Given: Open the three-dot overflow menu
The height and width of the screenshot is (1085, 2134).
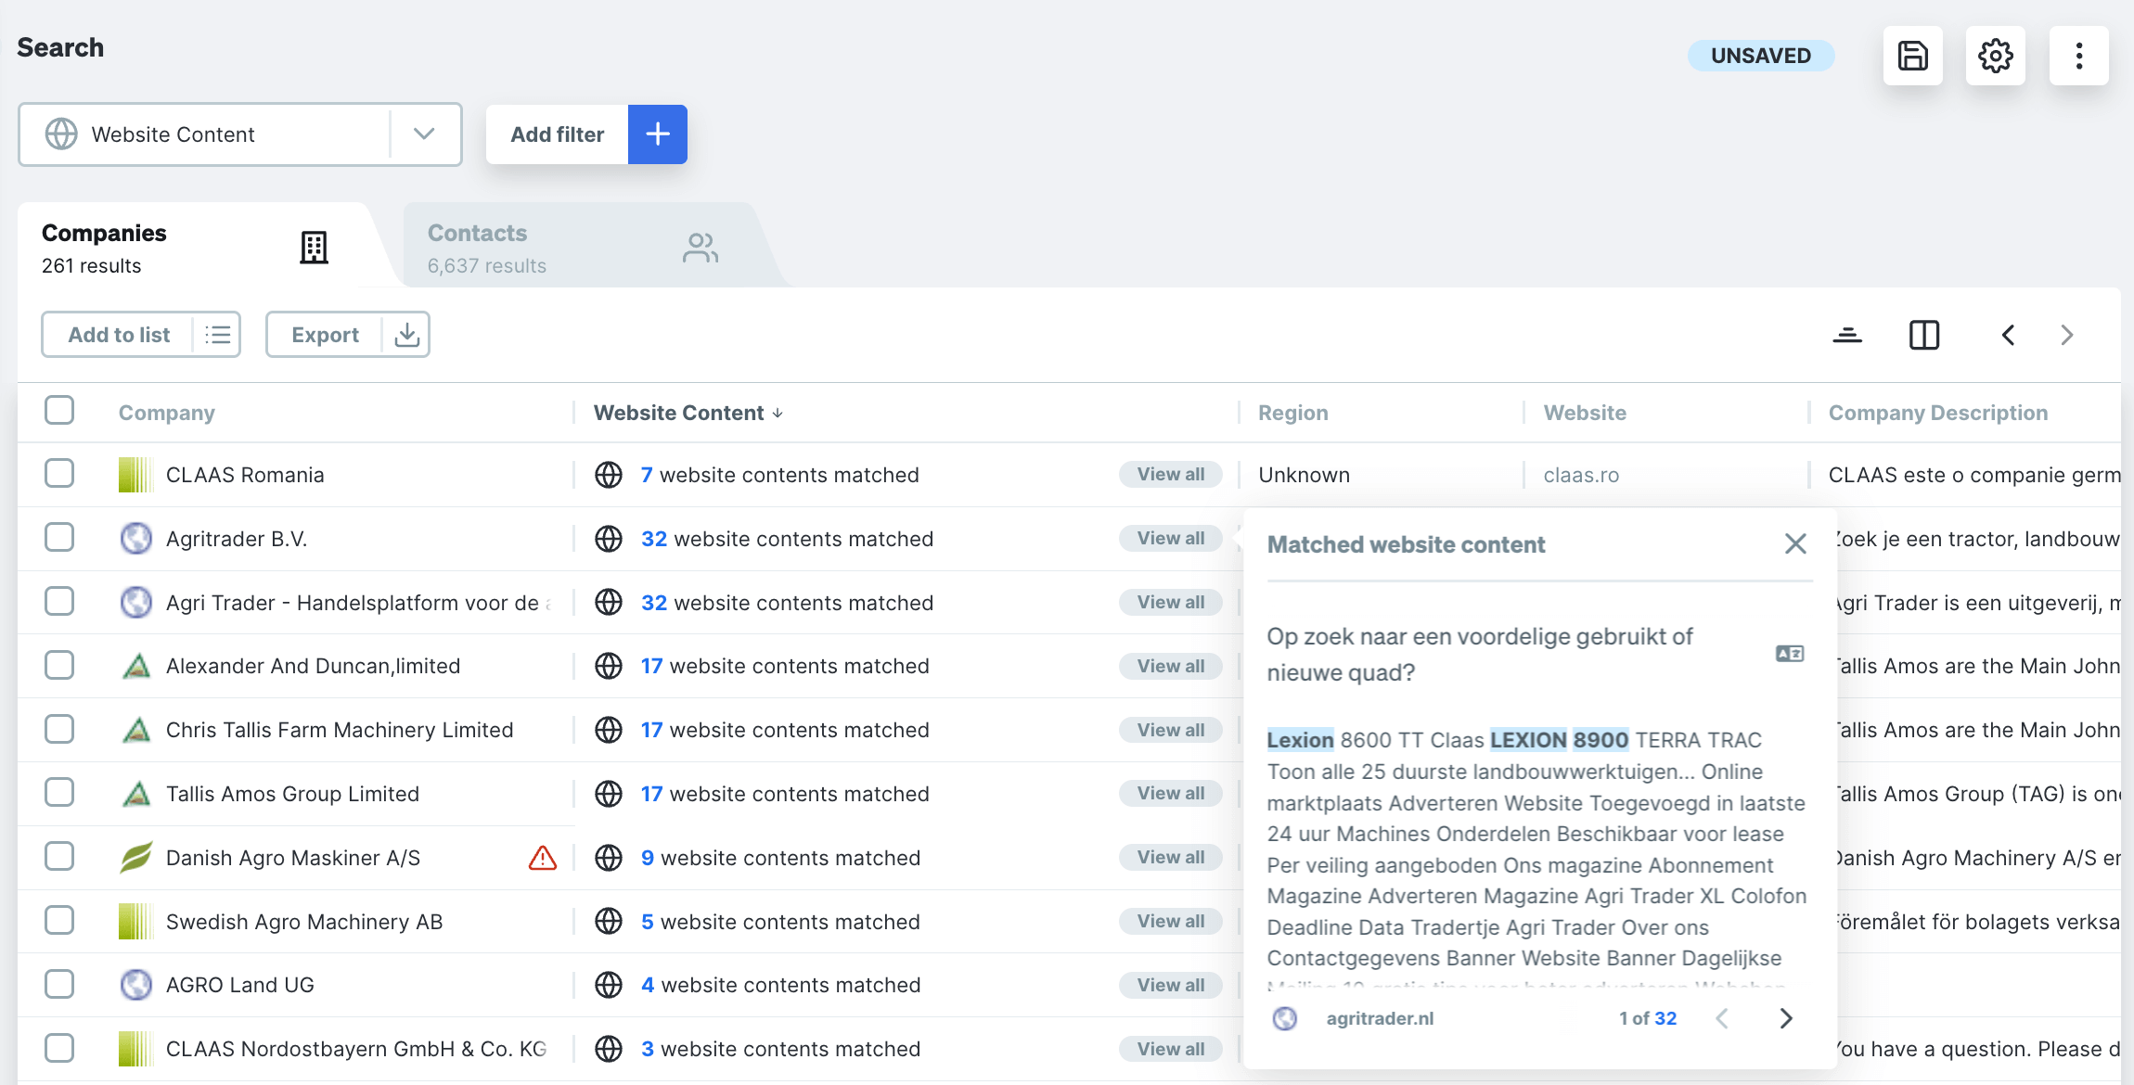Looking at the screenshot, I should point(2079,56).
